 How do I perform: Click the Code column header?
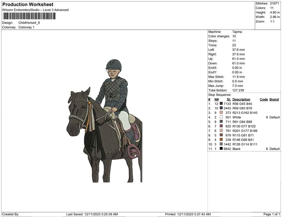pos(264,99)
